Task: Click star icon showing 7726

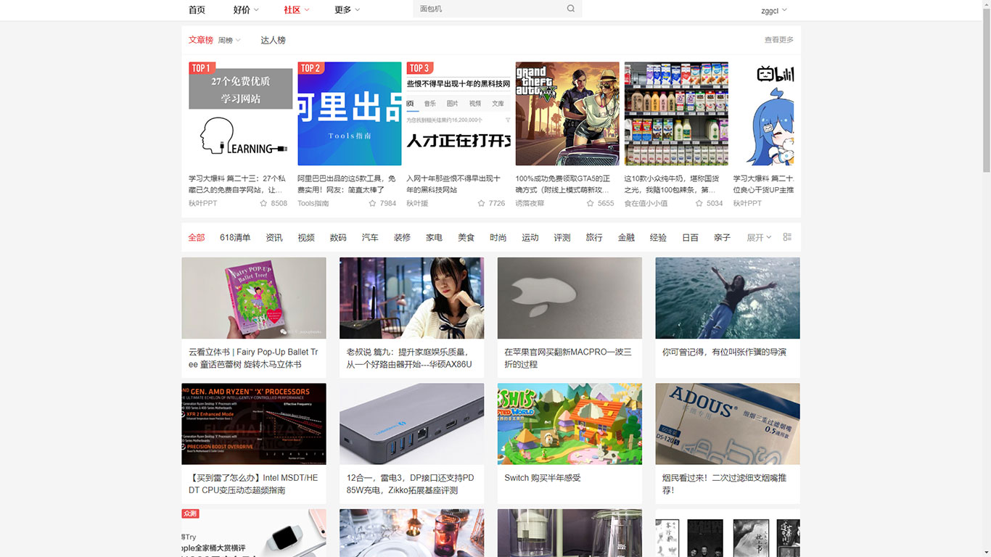Action: (481, 204)
